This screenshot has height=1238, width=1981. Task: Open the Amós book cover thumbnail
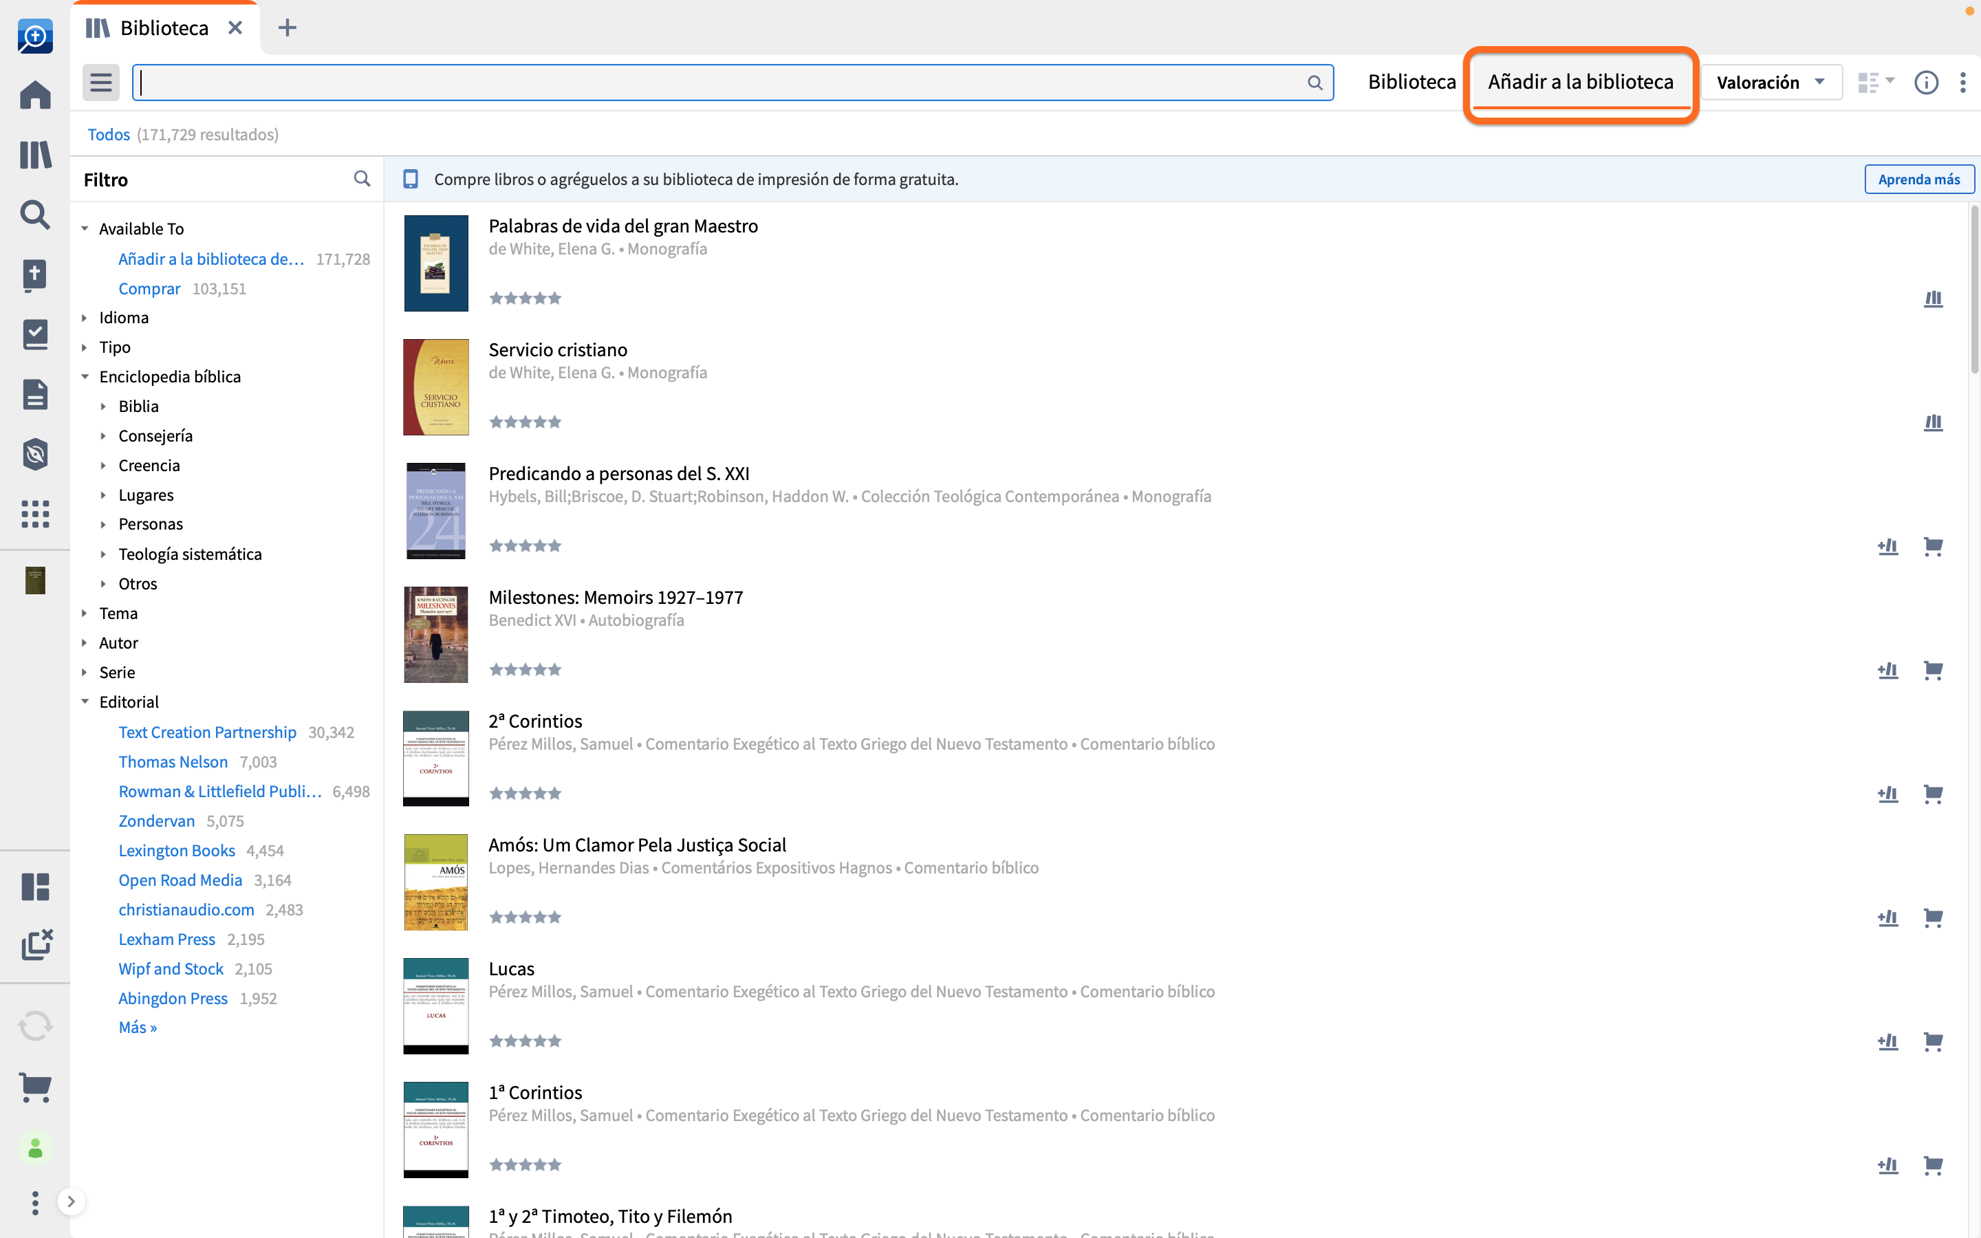pyautogui.click(x=435, y=882)
